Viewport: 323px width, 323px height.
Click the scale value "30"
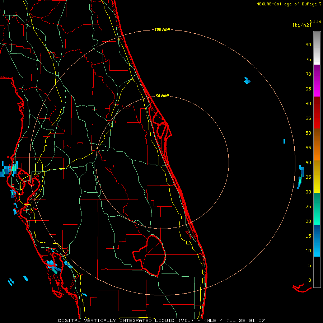click(x=308, y=192)
